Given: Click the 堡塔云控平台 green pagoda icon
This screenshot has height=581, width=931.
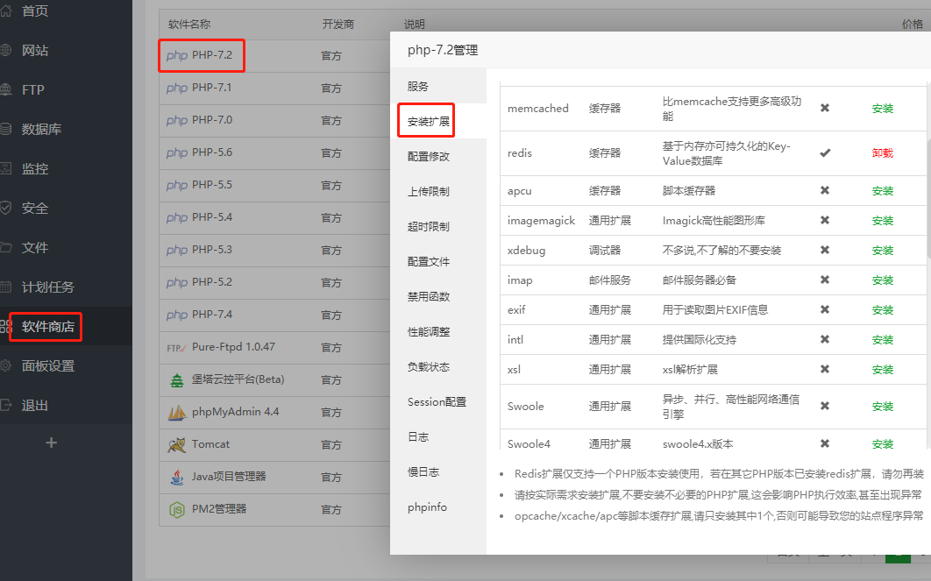Looking at the screenshot, I should (177, 379).
